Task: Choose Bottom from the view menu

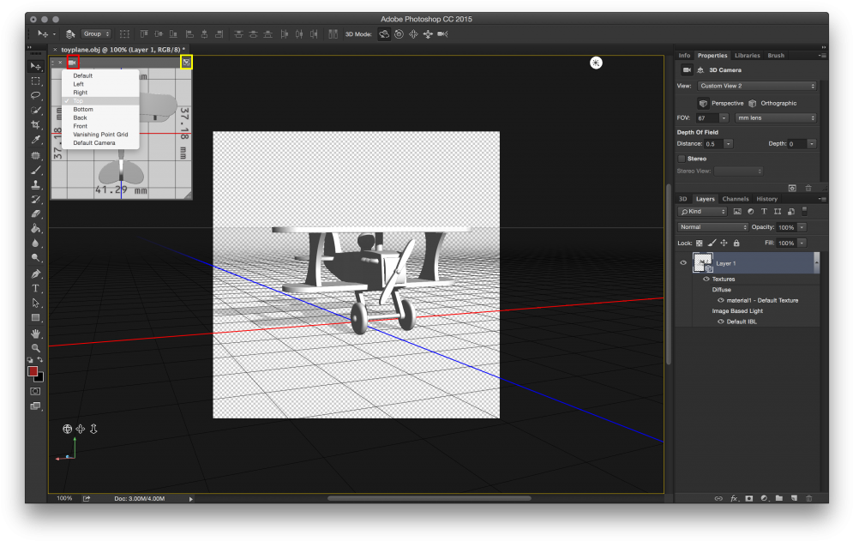Action: (x=83, y=110)
